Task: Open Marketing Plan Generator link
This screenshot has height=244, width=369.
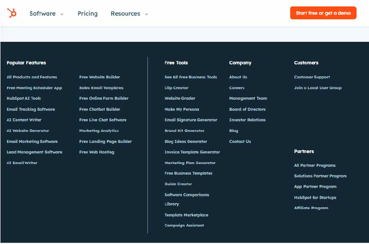Action: [190, 163]
